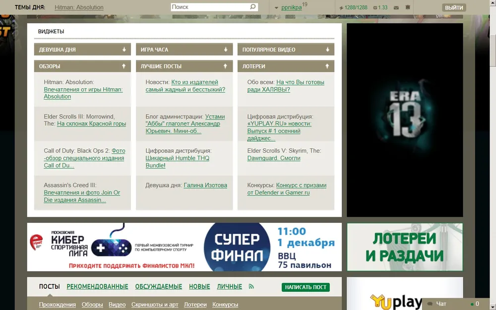Expand the Популярное видео widget

(327, 50)
